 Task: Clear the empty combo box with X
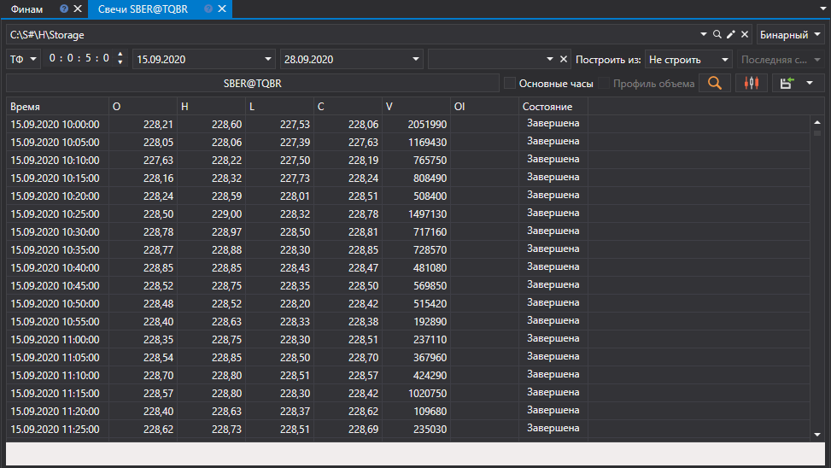coord(564,59)
